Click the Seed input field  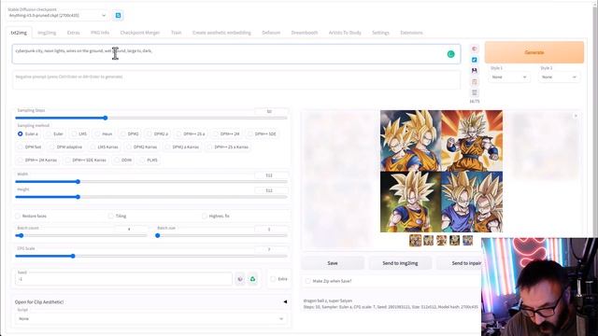click(x=123, y=279)
